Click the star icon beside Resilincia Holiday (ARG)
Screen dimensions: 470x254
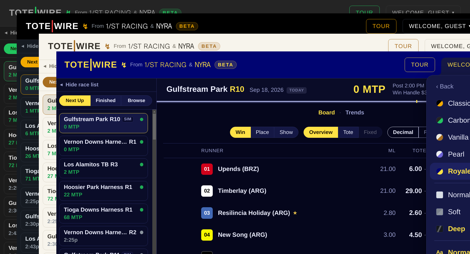295,213
